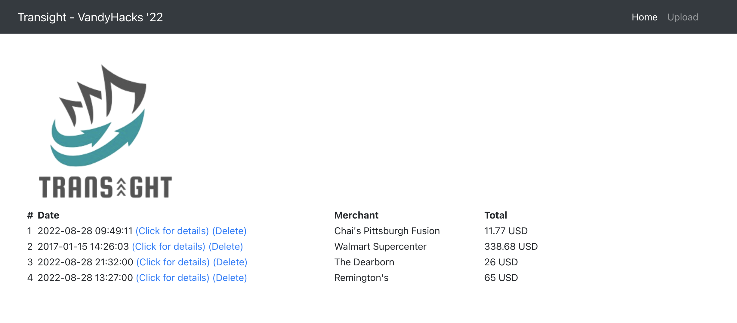Click the Total column header
The height and width of the screenshot is (323, 737).
(496, 215)
